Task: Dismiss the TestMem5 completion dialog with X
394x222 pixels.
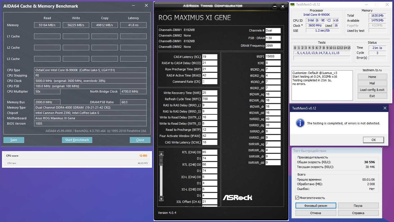Action: click(385, 108)
